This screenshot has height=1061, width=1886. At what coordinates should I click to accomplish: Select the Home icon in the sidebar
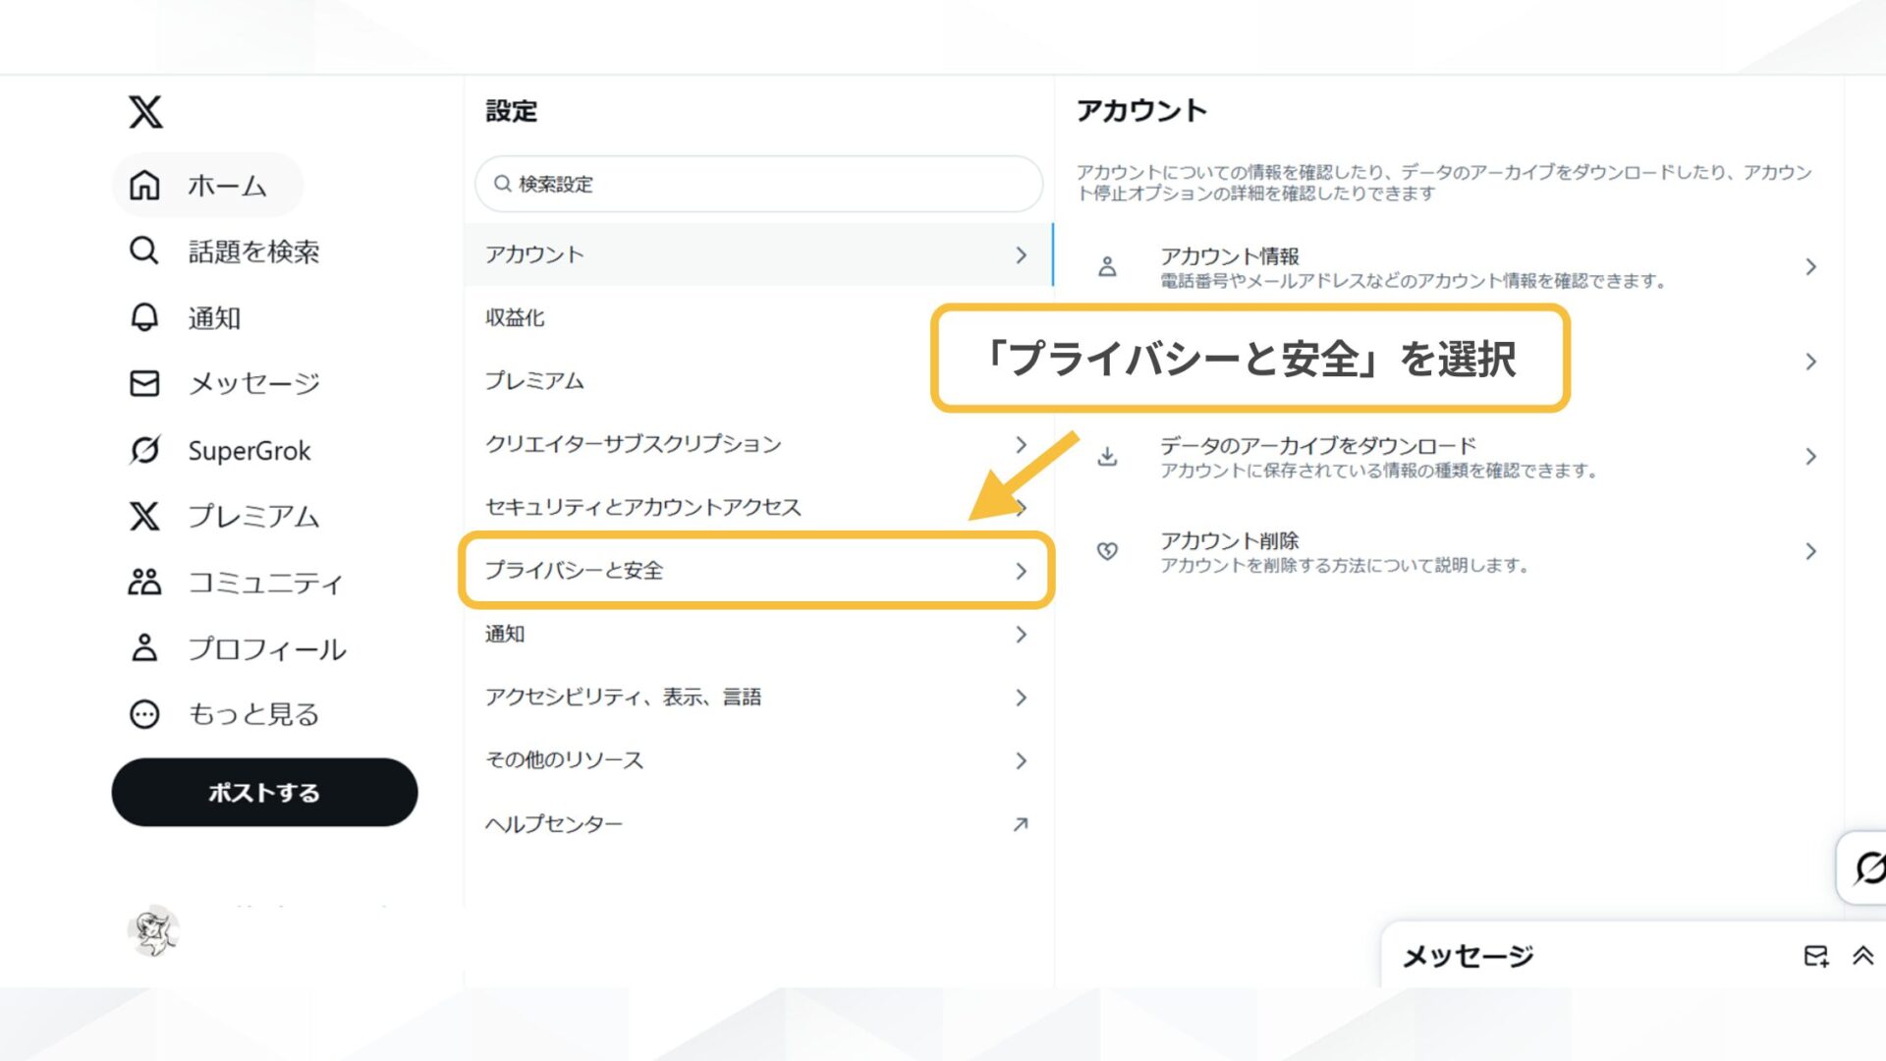(x=143, y=184)
